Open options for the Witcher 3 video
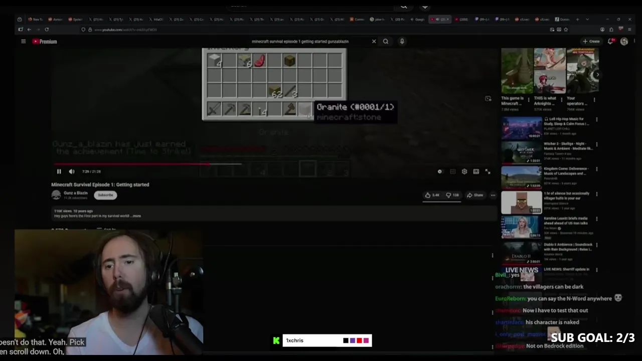The height and width of the screenshot is (361, 642). (x=596, y=144)
